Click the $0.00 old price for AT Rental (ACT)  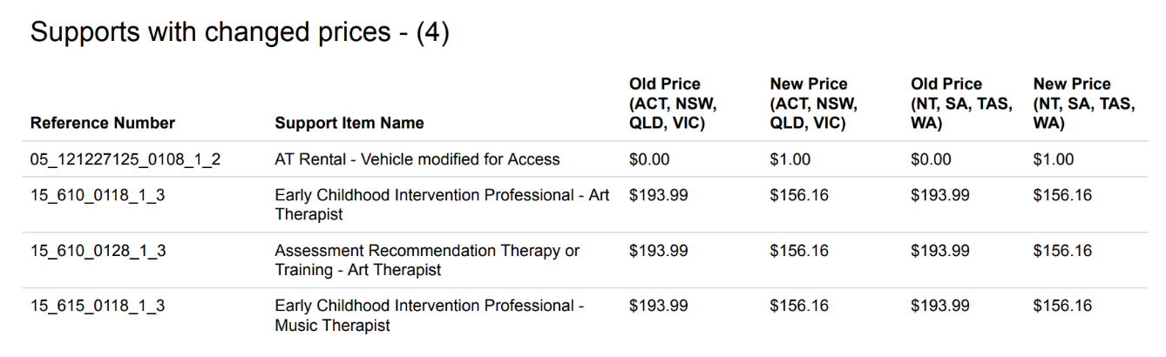coord(649,159)
